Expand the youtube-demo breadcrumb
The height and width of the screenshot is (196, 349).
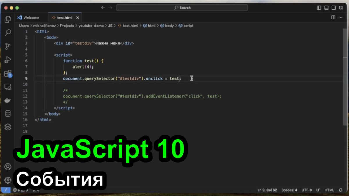tap(91, 26)
